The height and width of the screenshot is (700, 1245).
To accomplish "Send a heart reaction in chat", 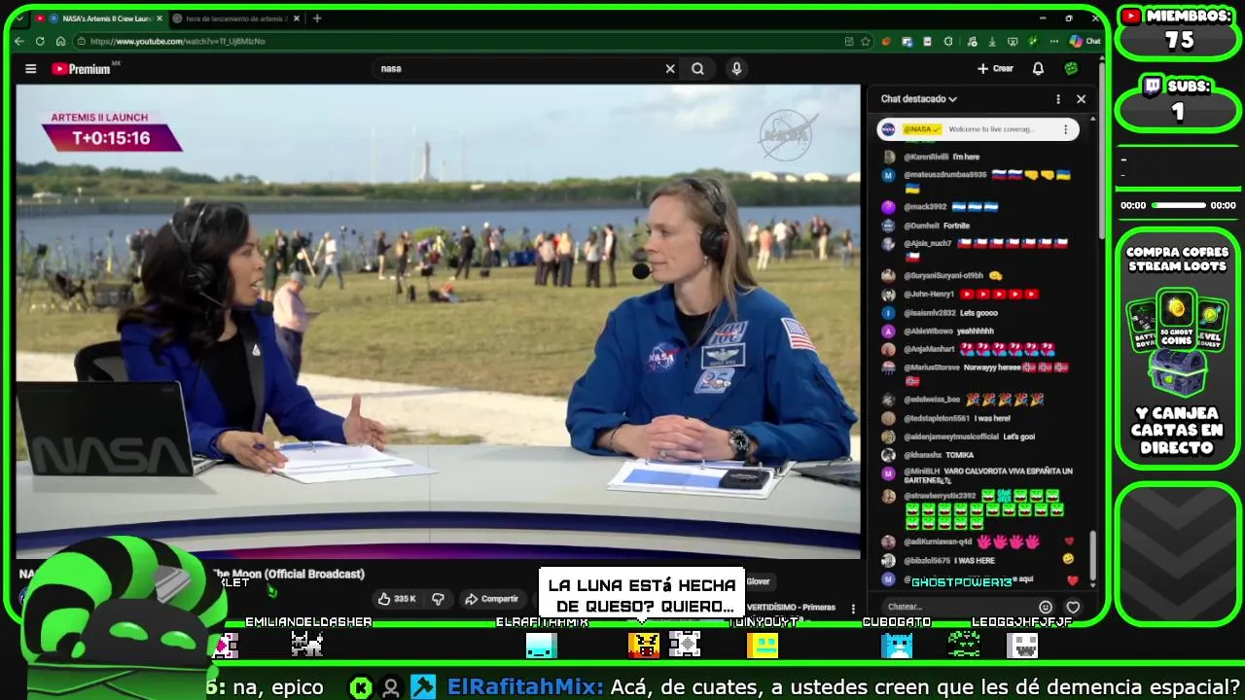I will pyautogui.click(x=1073, y=607).
